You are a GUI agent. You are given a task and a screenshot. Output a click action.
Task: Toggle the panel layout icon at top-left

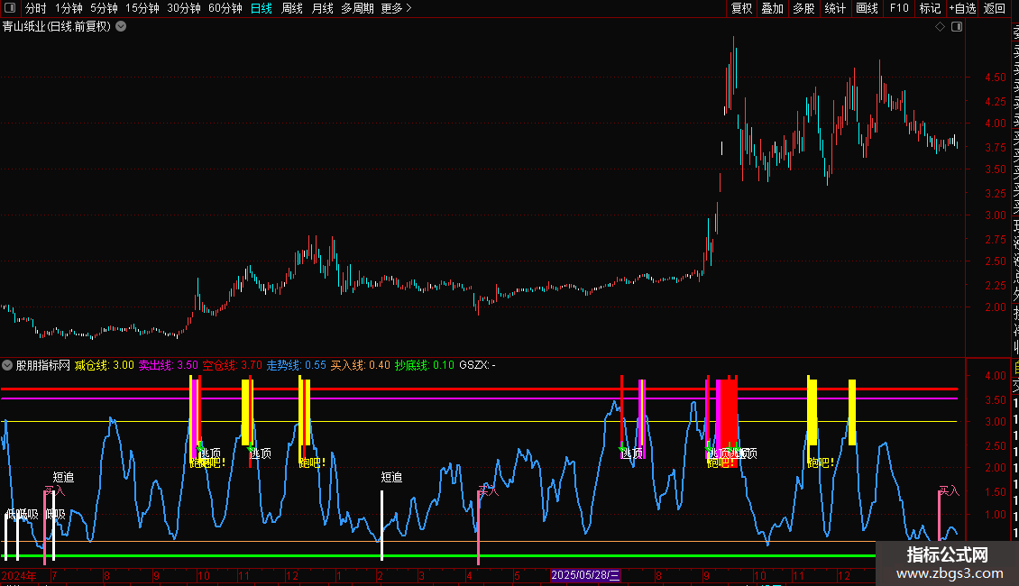(x=10, y=8)
